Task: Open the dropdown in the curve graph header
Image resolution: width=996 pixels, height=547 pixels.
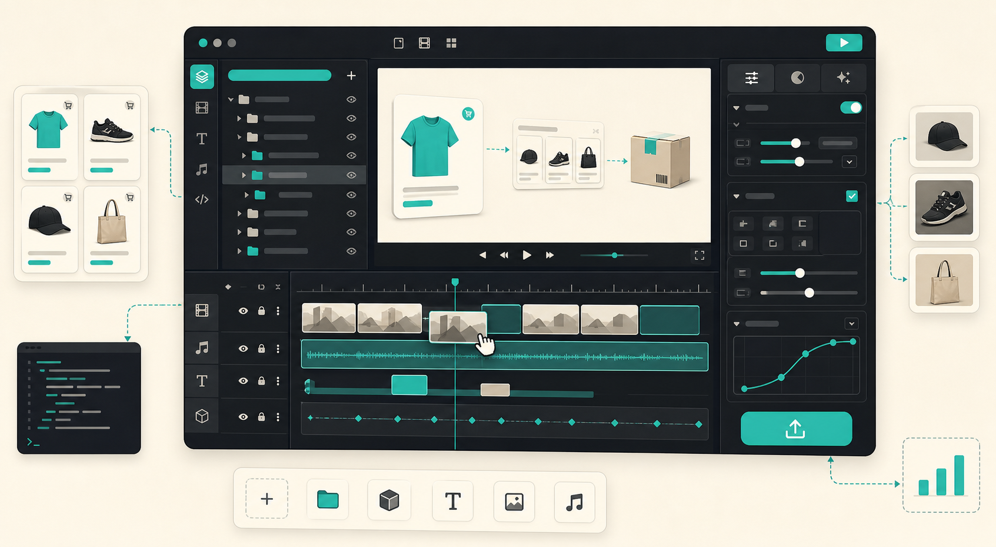Action: [x=851, y=324]
